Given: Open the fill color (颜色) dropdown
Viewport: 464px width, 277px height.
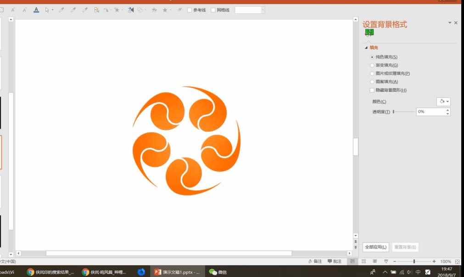Looking at the screenshot, I should point(443,102).
